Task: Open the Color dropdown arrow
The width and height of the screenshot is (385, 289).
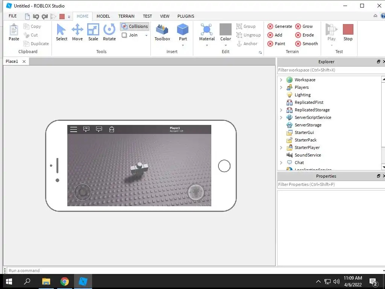Action: [226, 45]
